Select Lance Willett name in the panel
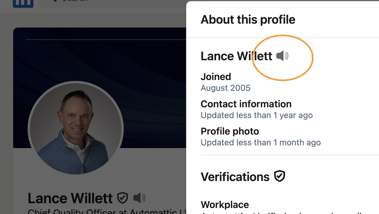 (x=236, y=56)
